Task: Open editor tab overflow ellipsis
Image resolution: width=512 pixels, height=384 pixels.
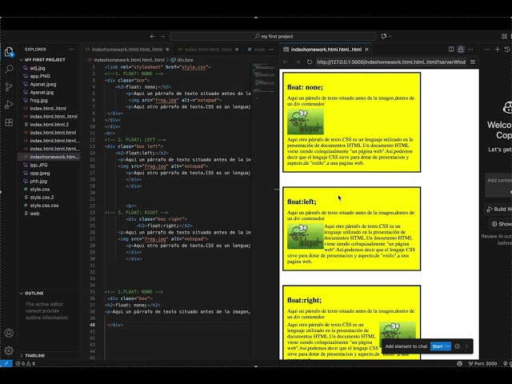Action: pos(271,50)
